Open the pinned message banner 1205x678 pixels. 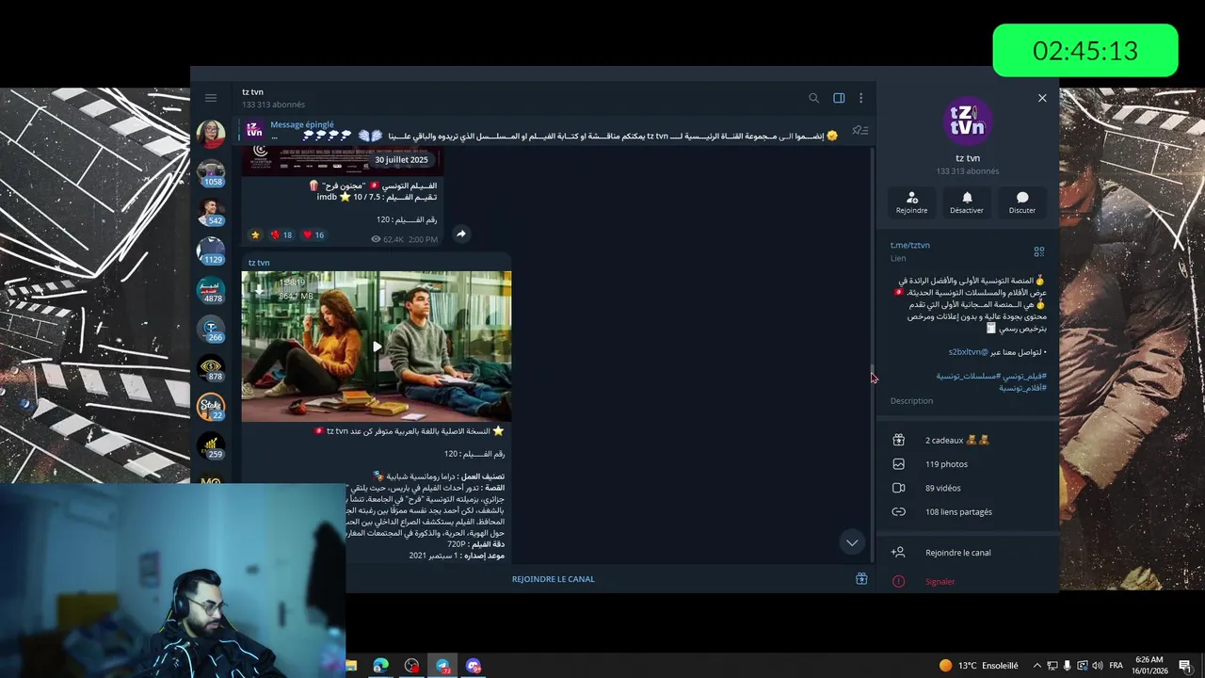pyautogui.click(x=541, y=130)
